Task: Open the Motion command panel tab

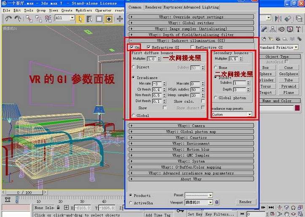Action: pyautogui.click(x=281, y=29)
